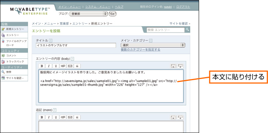Click blockquote icon in body editor toolbar
268x133 pixels.
[77, 66]
